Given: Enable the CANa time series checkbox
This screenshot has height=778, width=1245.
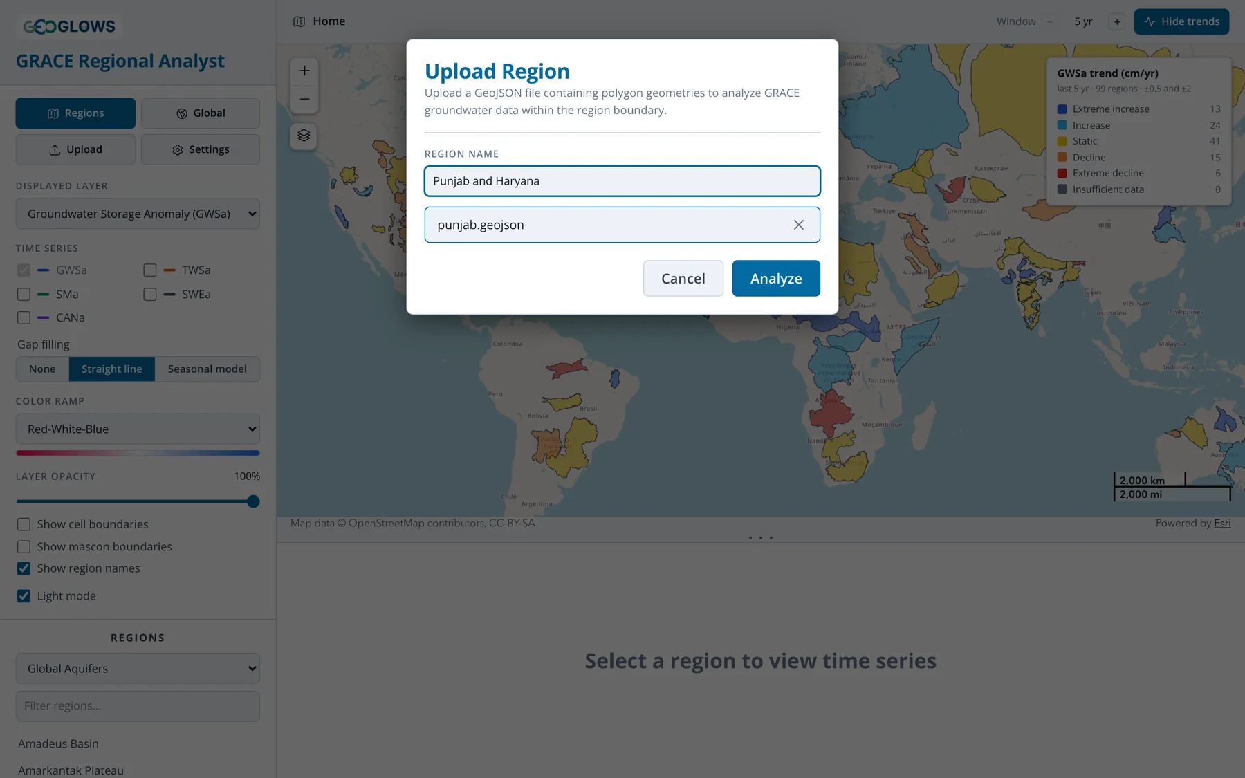Looking at the screenshot, I should point(24,318).
